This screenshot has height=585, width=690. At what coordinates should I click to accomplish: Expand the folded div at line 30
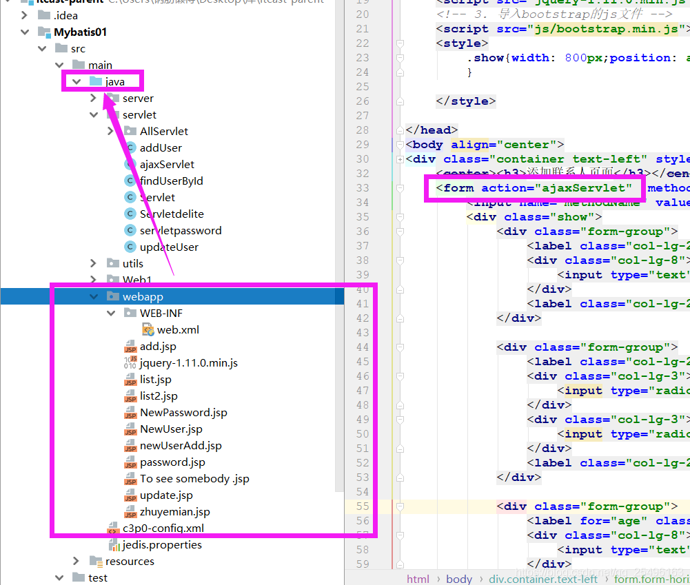400,159
